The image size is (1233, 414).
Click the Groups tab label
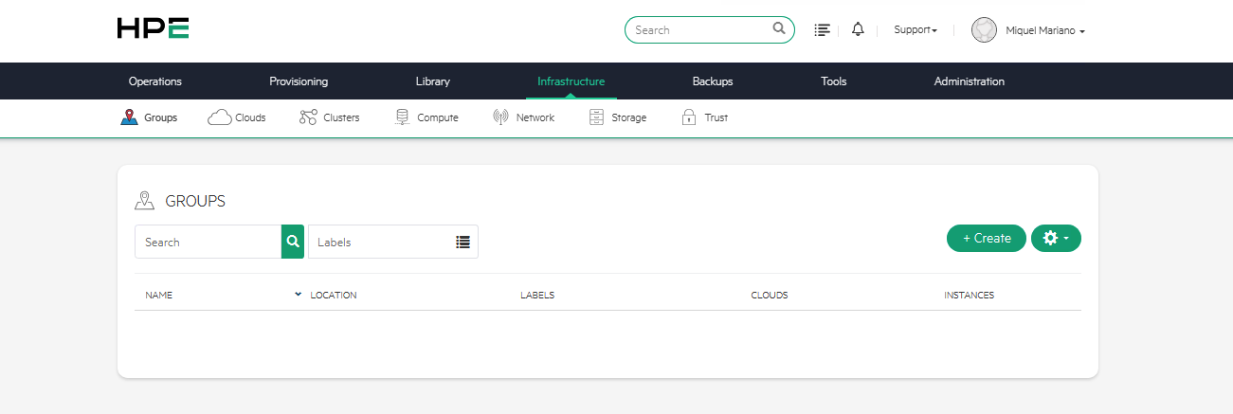click(x=161, y=118)
